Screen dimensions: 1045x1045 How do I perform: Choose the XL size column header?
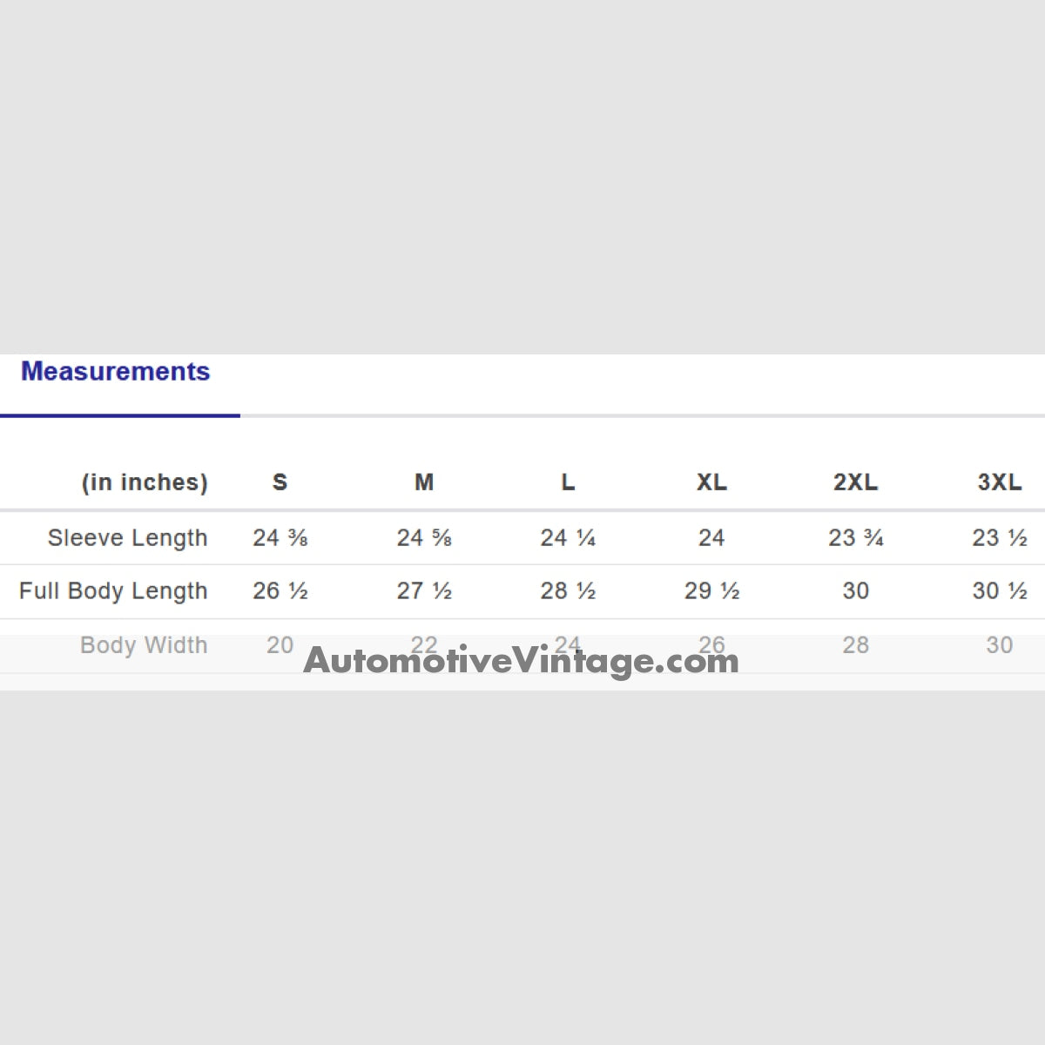pos(711,482)
